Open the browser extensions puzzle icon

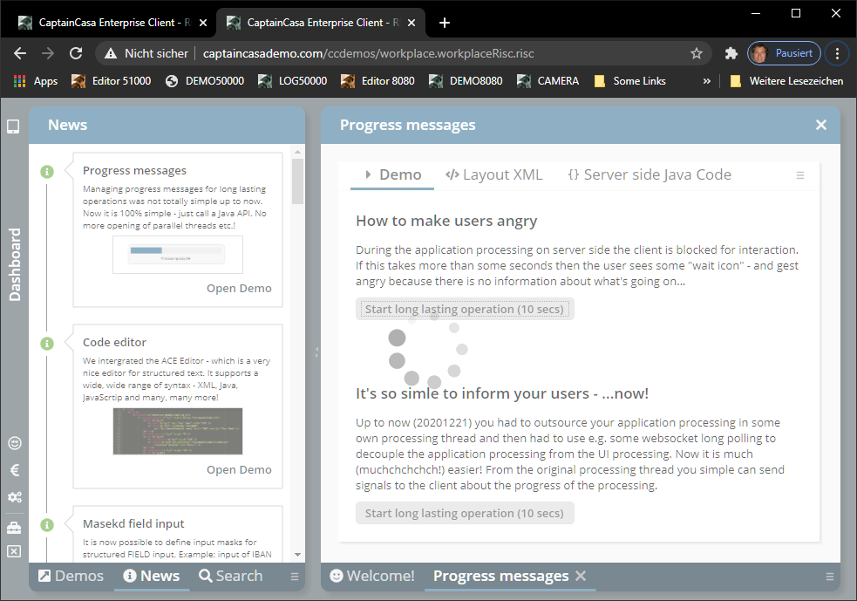click(731, 53)
